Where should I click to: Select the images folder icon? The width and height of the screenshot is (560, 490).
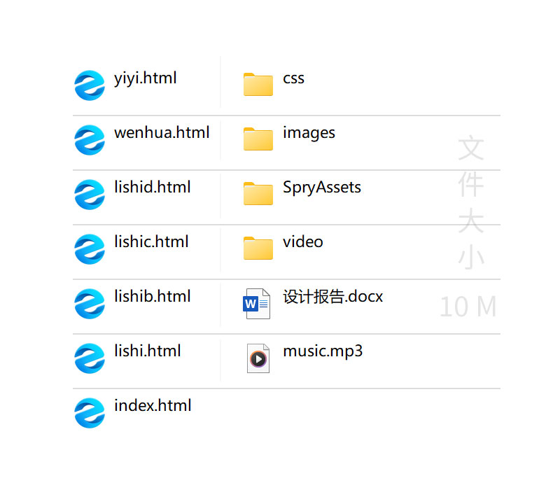258,139
